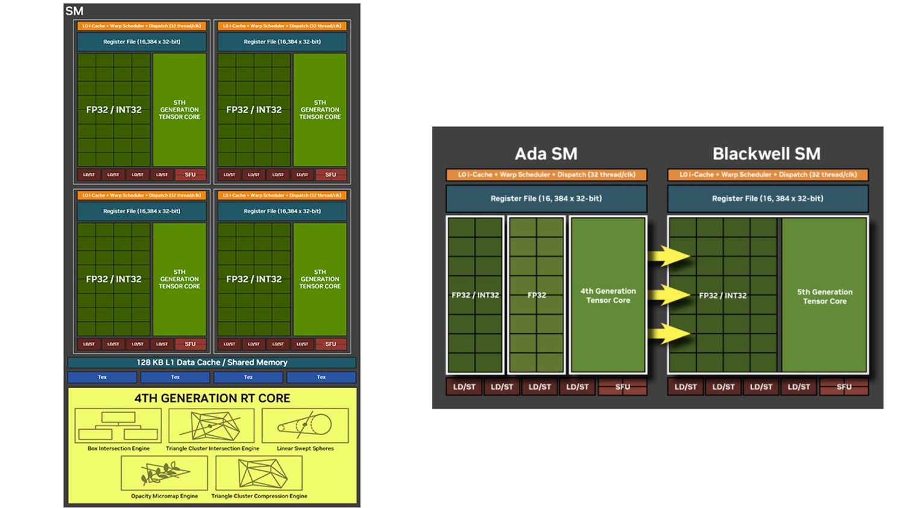
Task: Select the Linear Swept Spheres icon
Action: pos(305,426)
